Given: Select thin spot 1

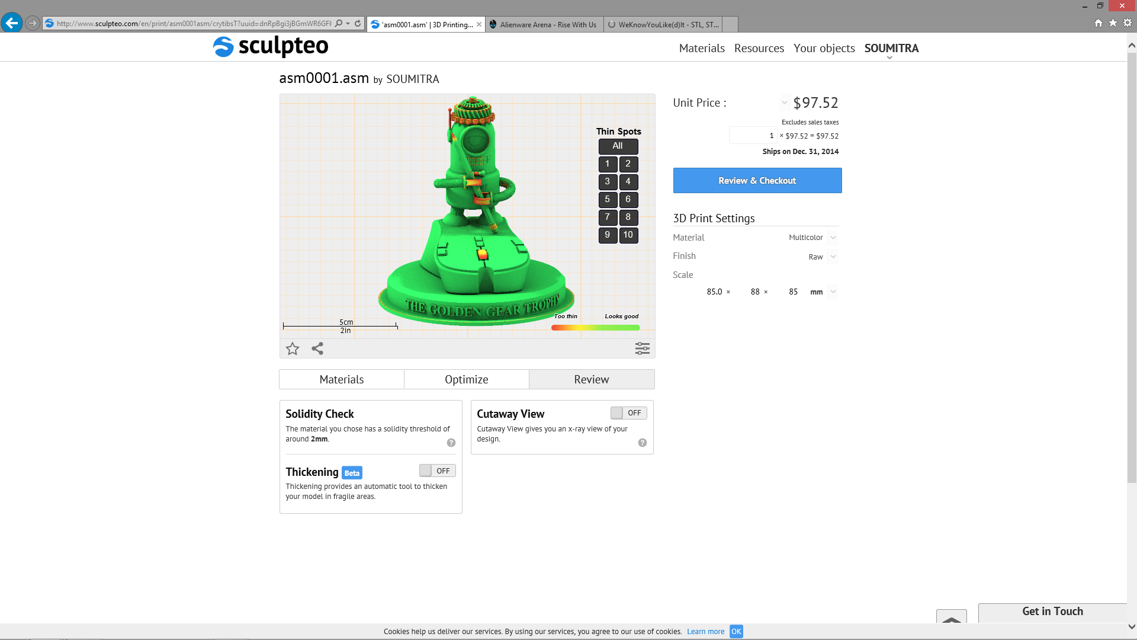Looking at the screenshot, I should [608, 164].
